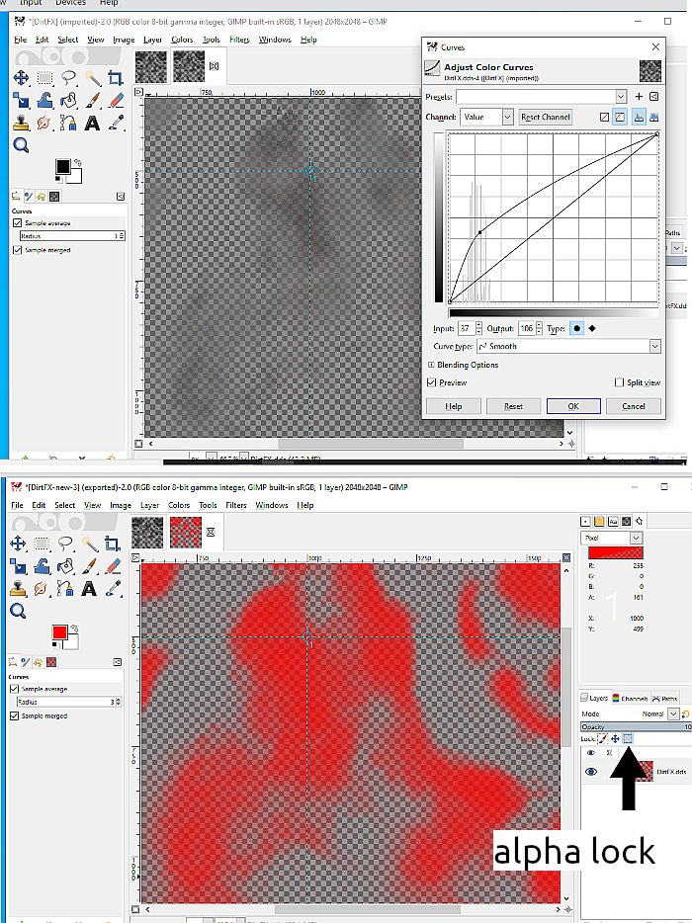Click OK in the Curves dialog
The width and height of the screenshot is (692, 923).
[573, 406]
